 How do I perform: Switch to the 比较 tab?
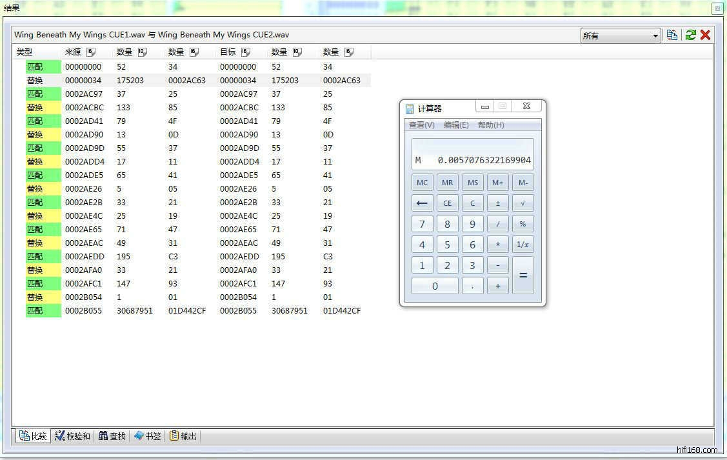pos(33,436)
